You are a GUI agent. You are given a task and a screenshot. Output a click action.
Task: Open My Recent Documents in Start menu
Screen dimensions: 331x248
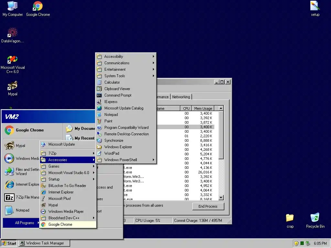80,138
